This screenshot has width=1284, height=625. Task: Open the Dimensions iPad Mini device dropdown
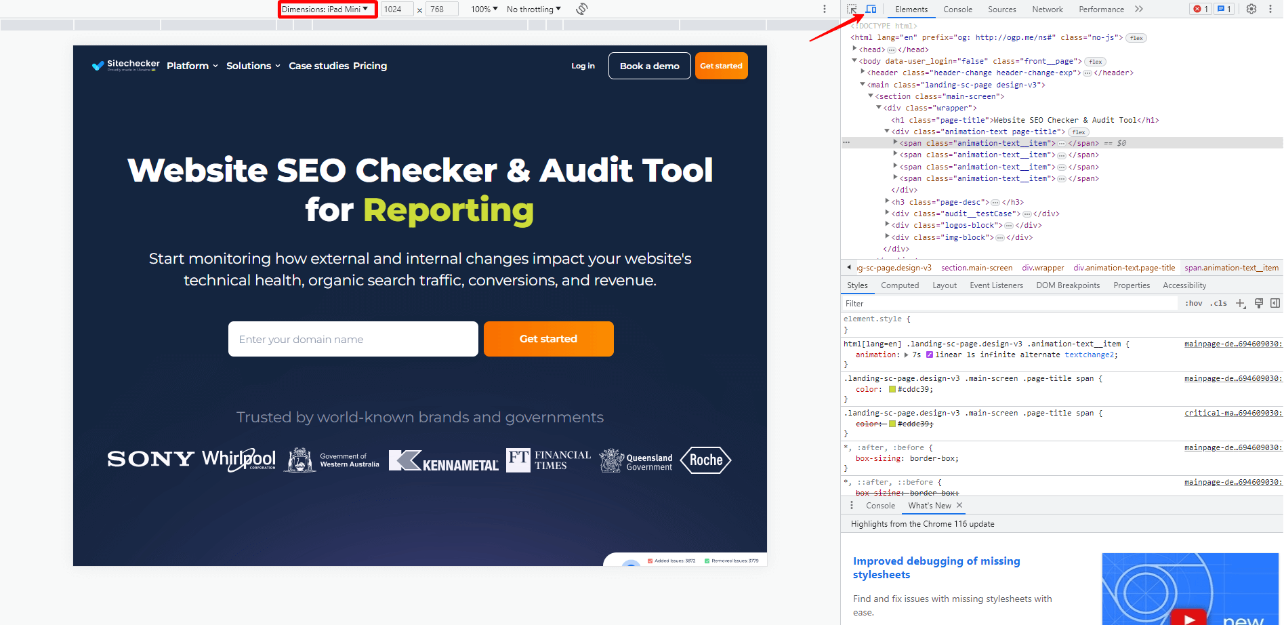click(325, 9)
